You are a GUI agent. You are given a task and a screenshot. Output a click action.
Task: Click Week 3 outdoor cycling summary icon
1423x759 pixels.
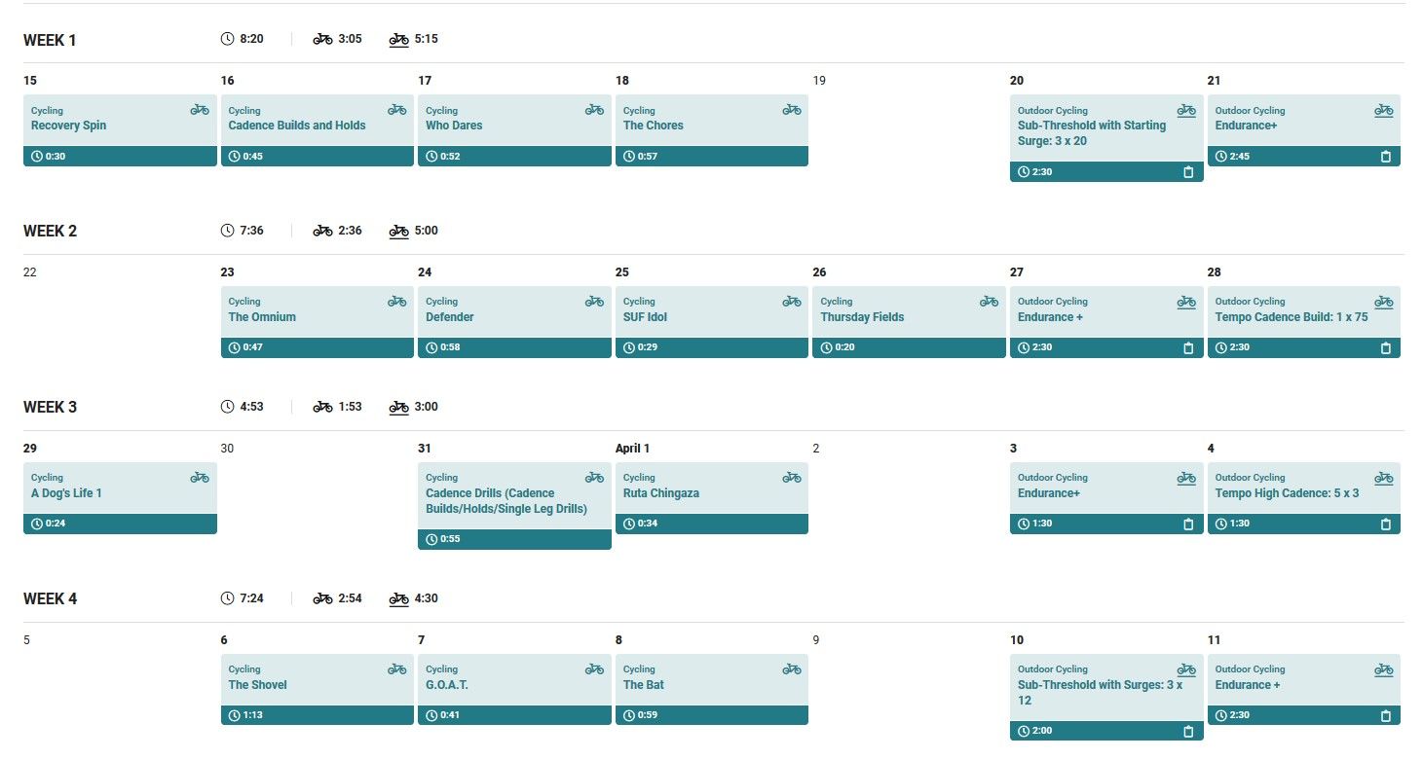point(398,407)
